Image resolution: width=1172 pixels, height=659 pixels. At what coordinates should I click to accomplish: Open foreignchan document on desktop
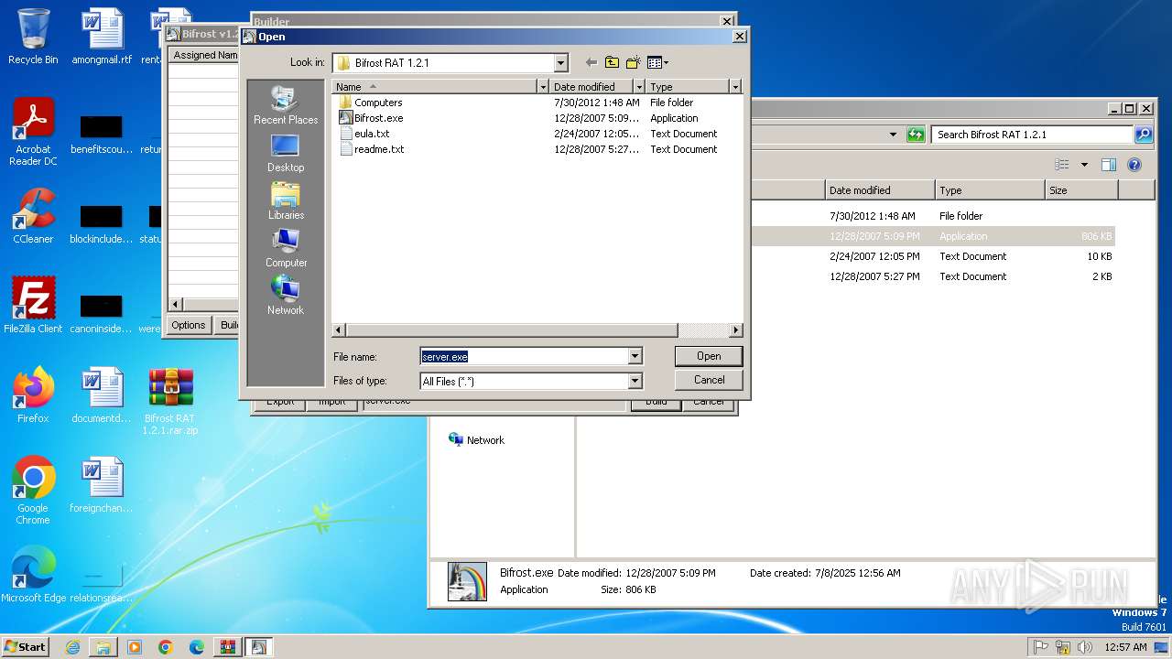point(101,485)
